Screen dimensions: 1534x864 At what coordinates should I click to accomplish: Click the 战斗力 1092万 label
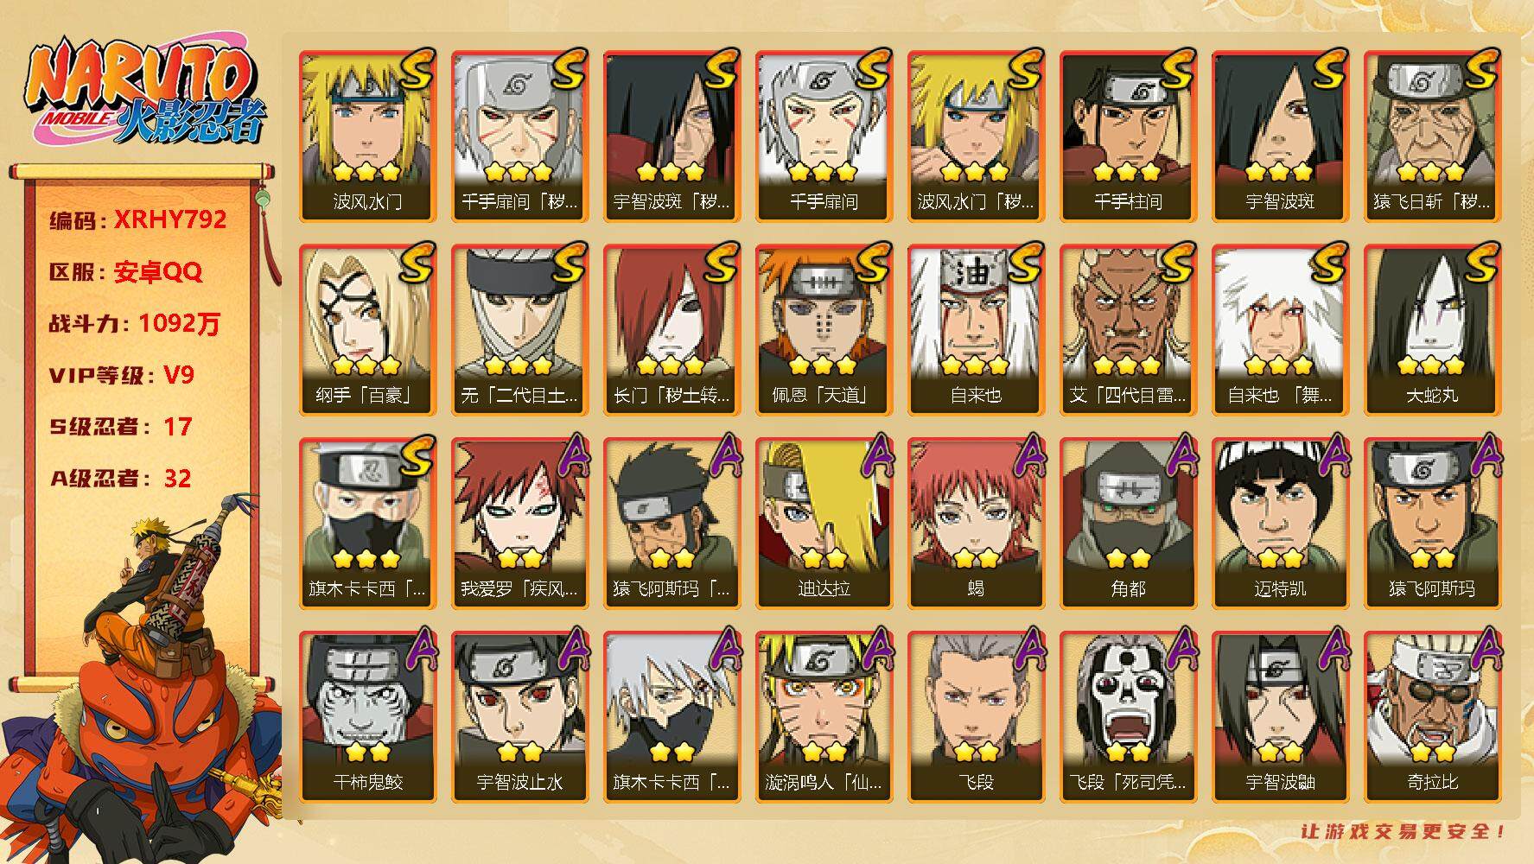[x=135, y=323]
